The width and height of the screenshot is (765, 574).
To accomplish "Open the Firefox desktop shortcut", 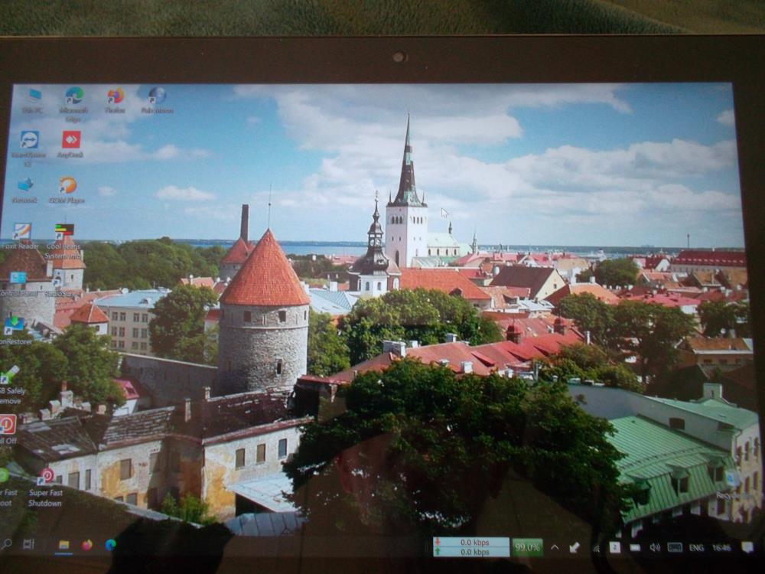I will coord(116,100).
